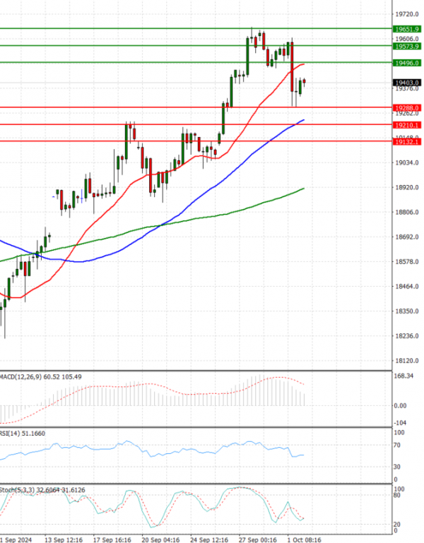Image resolution: width=424 pixels, height=543 pixels.
Task: Click the 18350.0 price axis value
Action: coord(406,311)
